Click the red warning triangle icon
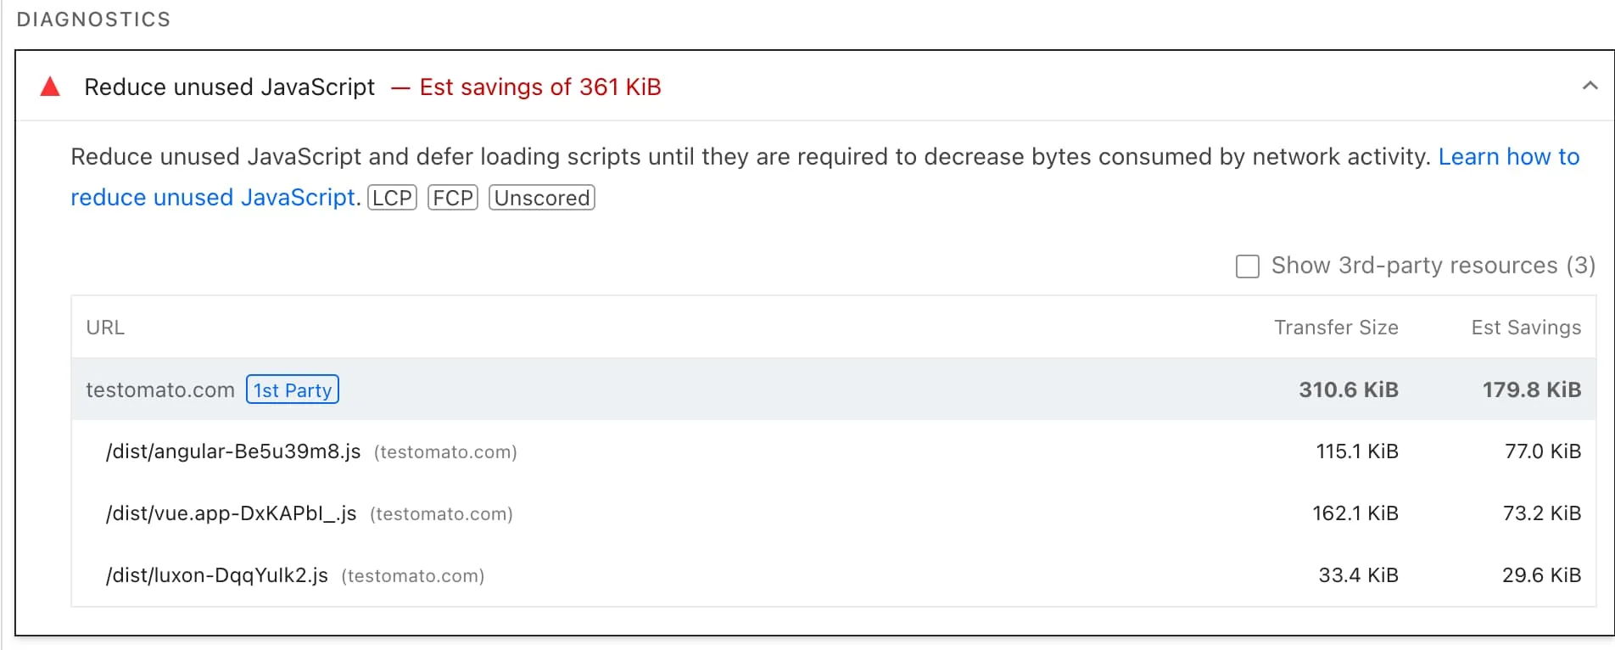Screen dimensions: 1615x650 coord(50,87)
